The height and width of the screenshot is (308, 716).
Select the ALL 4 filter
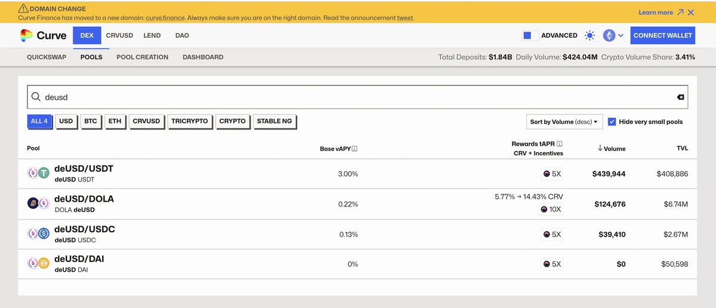point(39,121)
